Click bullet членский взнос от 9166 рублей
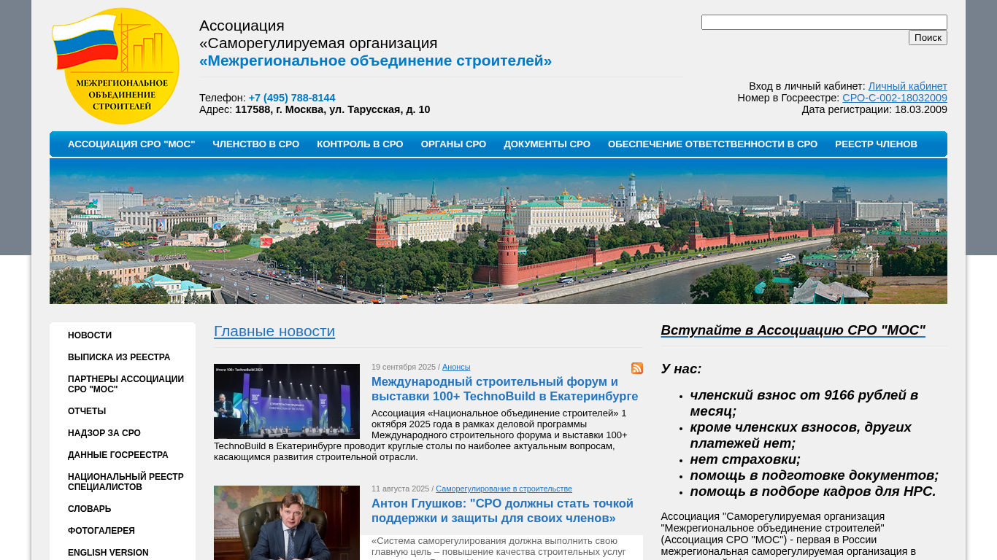The height and width of the screenshot is (560, 997). [x=804, y=403]
